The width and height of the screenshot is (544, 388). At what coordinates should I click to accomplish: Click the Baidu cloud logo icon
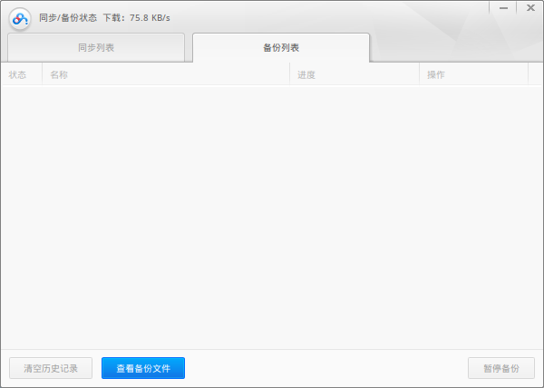coord(20,19)
